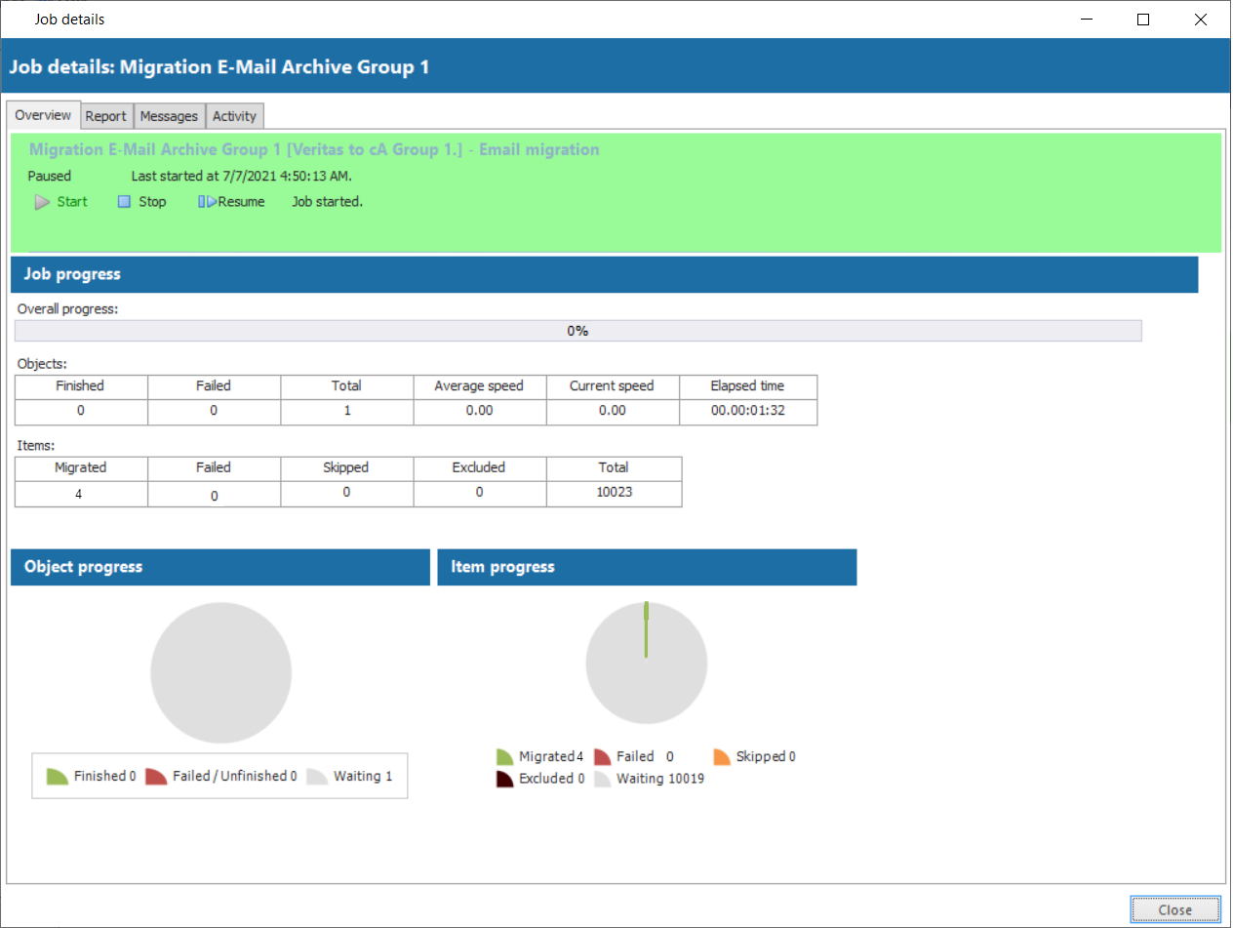Image resolution: width=1233 pixels, height=928 pixels.
Task: Click the blue Stop square icon
Action: click(124, 202)
